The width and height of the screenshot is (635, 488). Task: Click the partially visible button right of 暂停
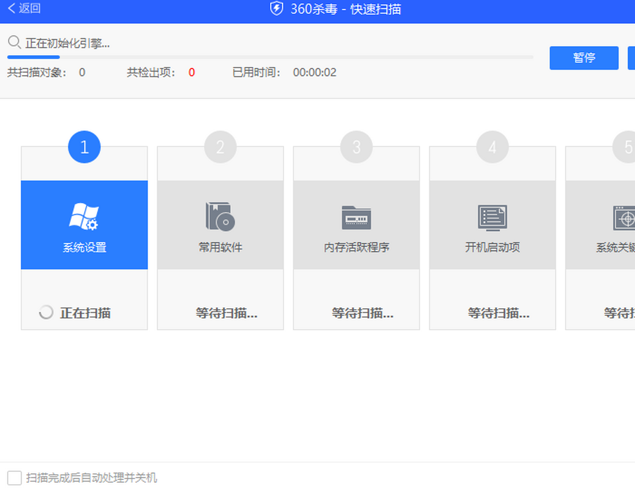[x=631, y=58]
